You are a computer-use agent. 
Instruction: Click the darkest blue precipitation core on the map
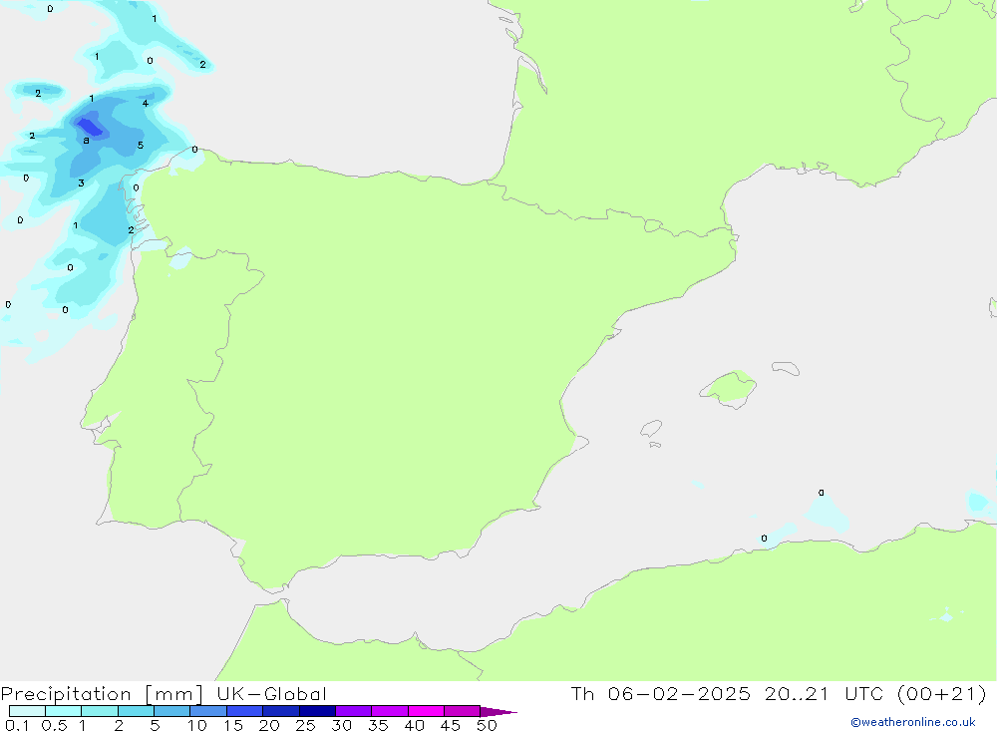click(x=90, y=127)
